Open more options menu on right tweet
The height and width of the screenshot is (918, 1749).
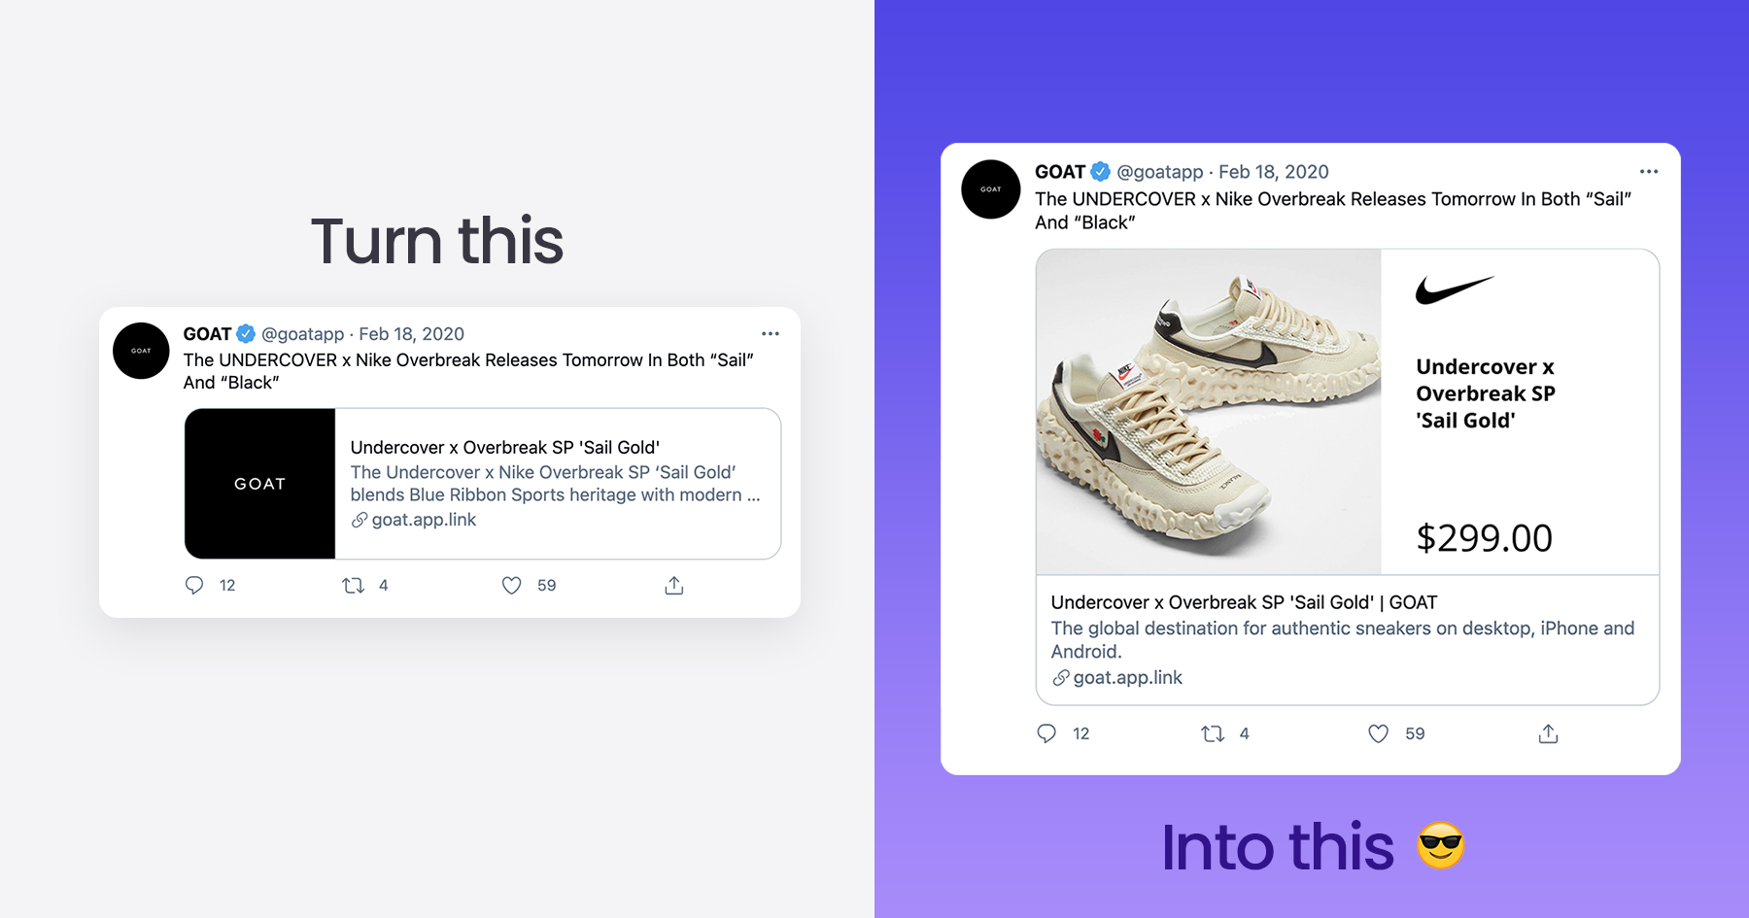point(1649,171)
